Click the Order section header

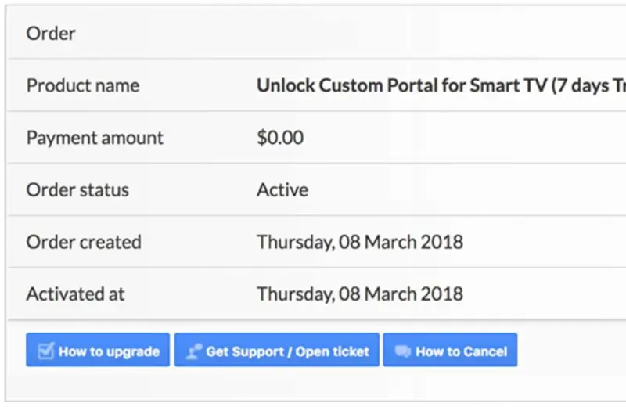(x=51, y=34)
